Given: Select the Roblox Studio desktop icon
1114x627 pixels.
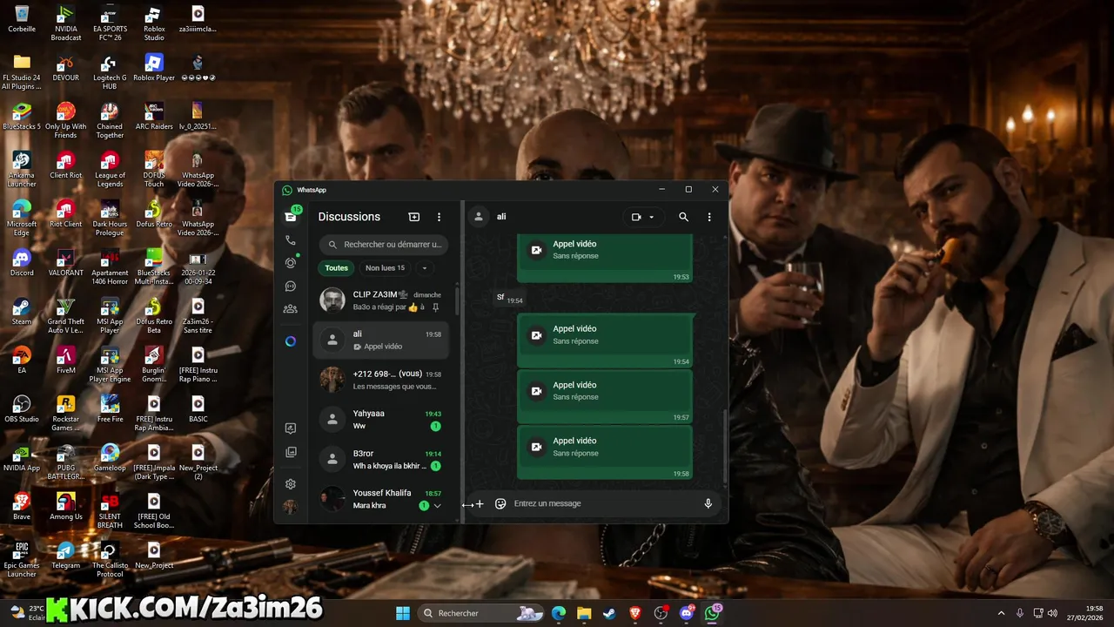Looking at the screenshot, I should point(154,23).
